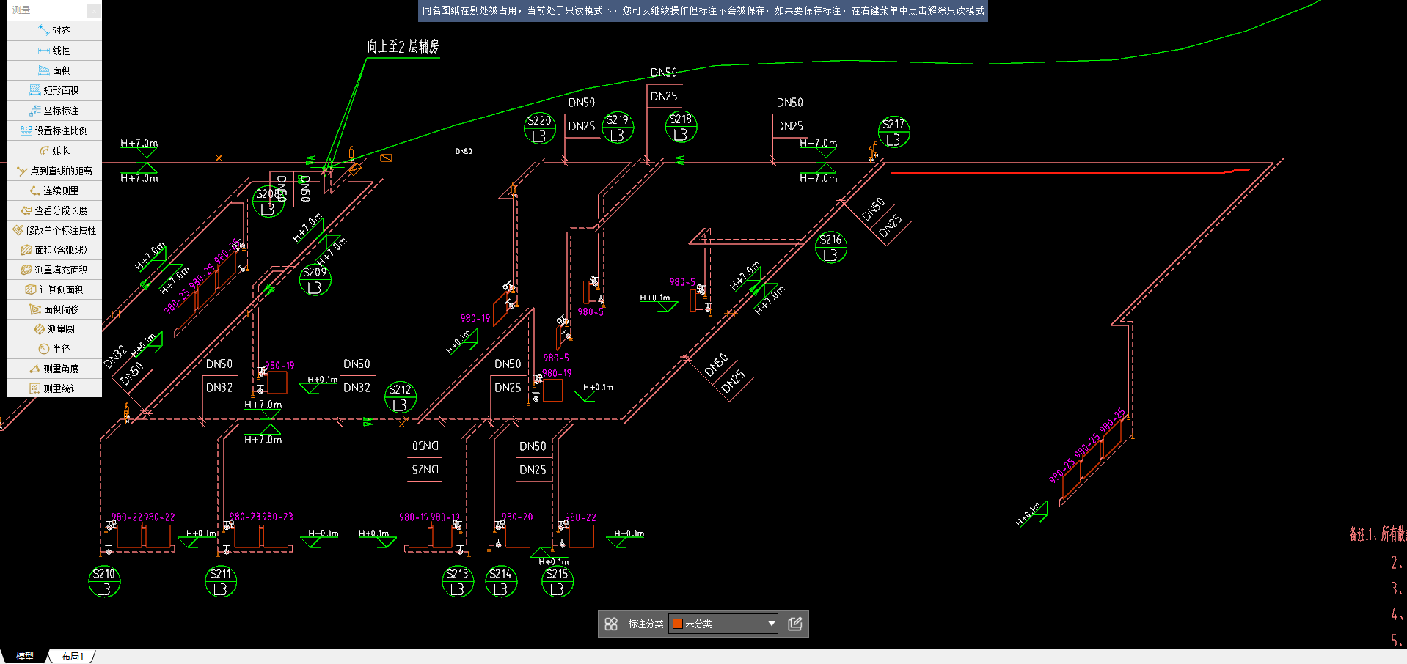
Task: Select the S216 L3 circle marker
Action: click(x=830, y=247)
